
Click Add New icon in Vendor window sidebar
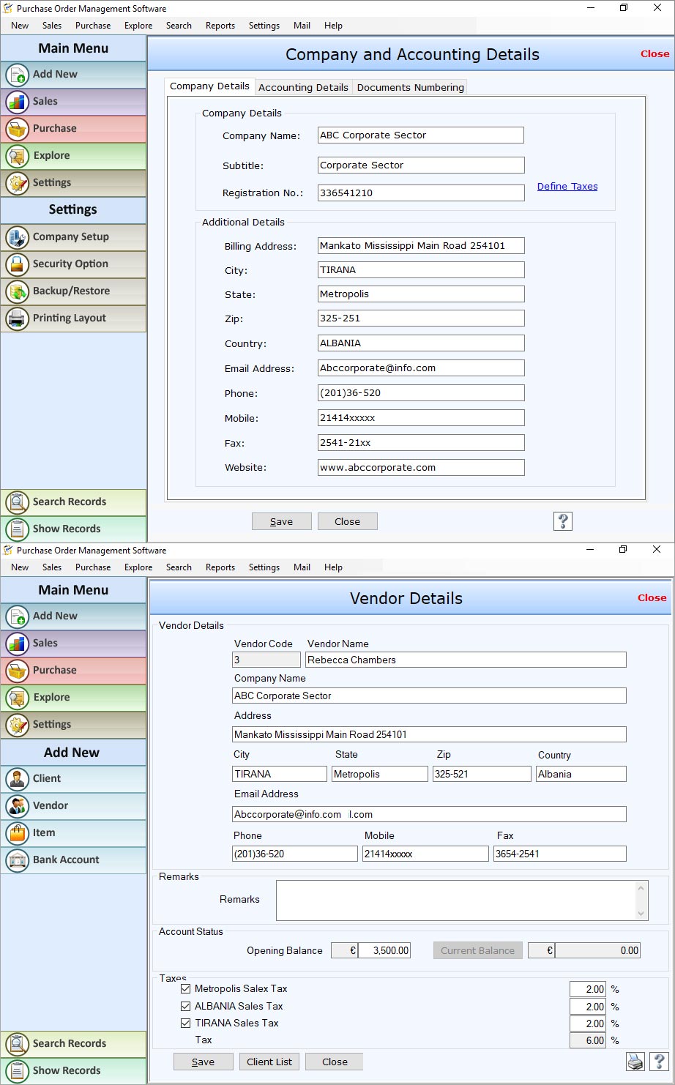pos(17,616)
